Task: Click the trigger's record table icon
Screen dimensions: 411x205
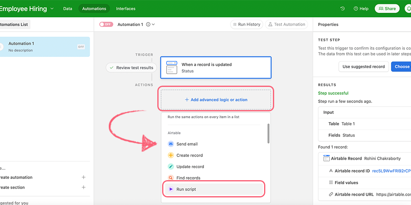Action: 172,68
